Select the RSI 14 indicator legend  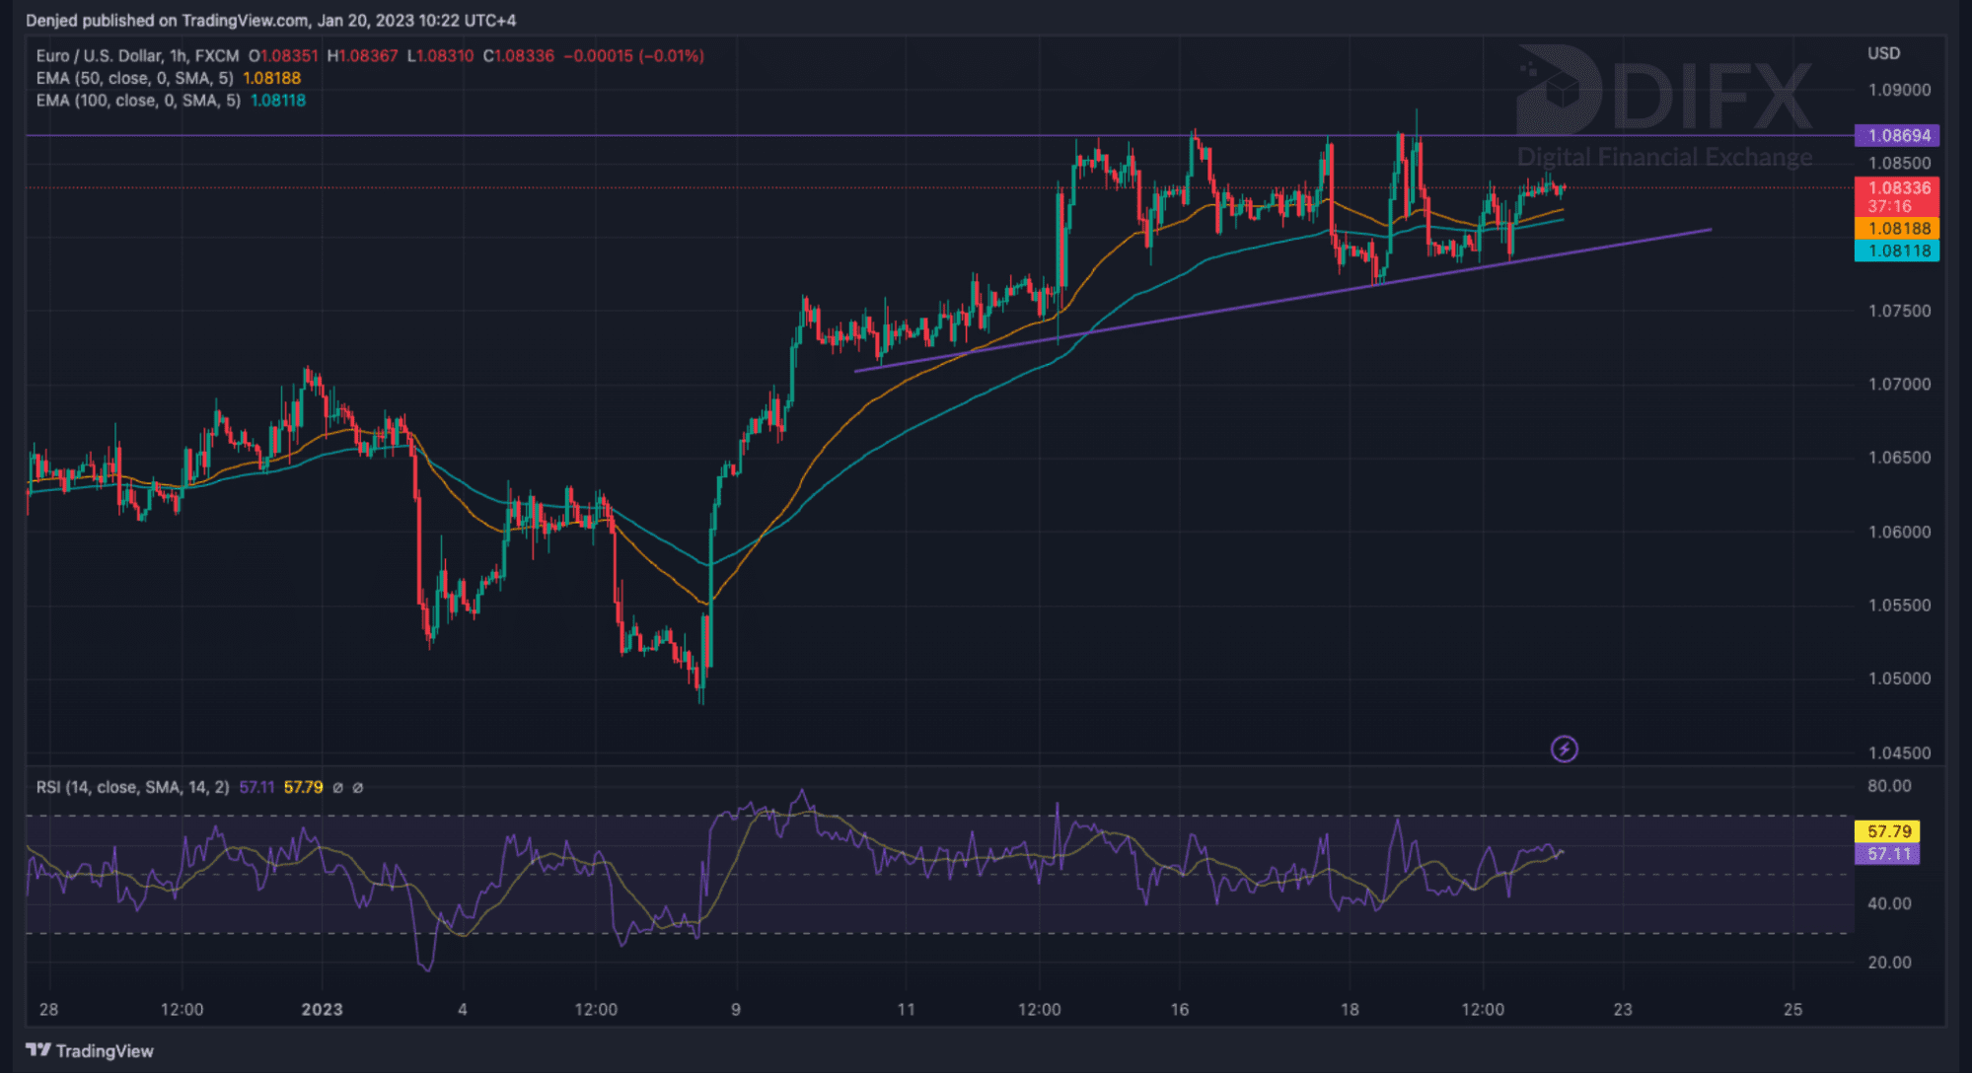coord(132,787)
